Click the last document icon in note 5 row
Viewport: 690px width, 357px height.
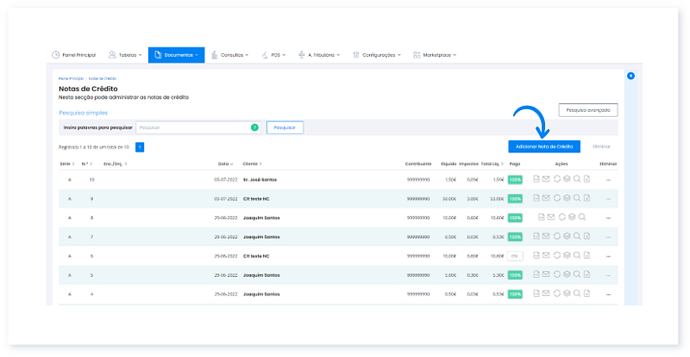point(586,274)
